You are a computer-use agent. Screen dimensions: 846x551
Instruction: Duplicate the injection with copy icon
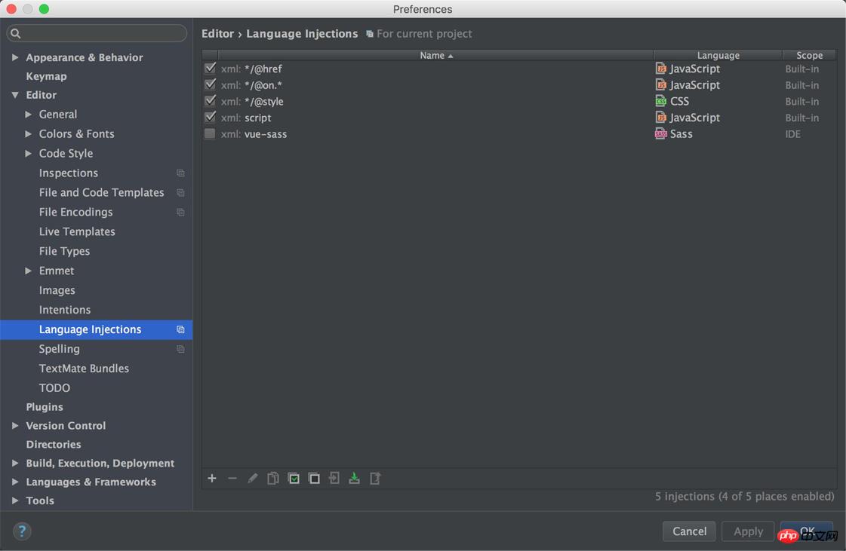pyautogui.click(x=273, y=478)
